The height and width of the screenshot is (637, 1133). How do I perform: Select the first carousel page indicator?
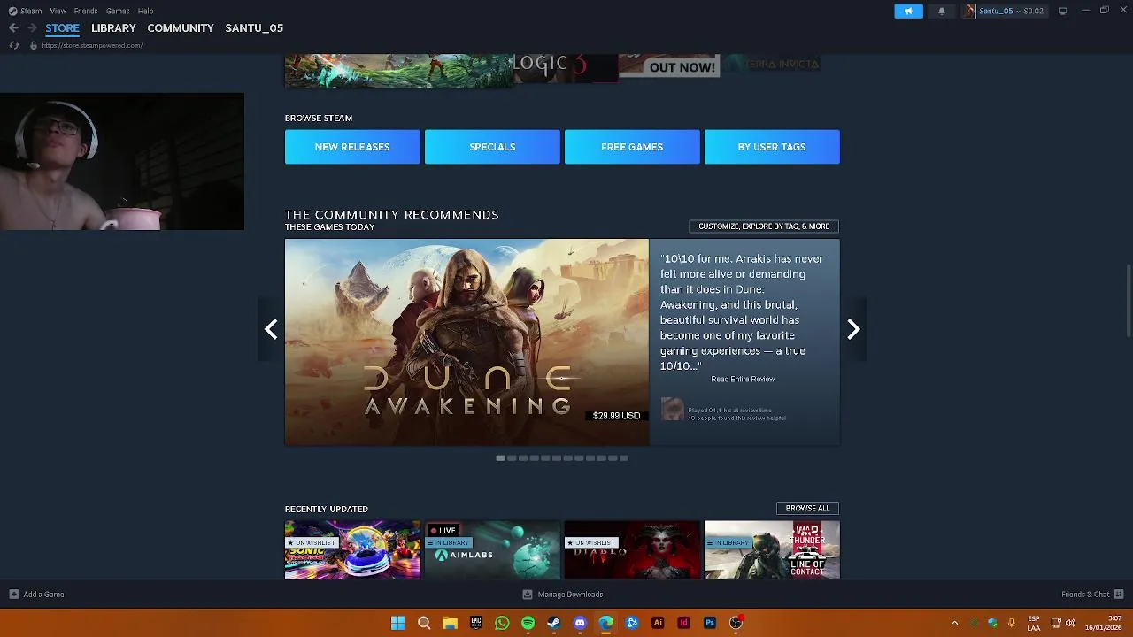pos(500,457)
